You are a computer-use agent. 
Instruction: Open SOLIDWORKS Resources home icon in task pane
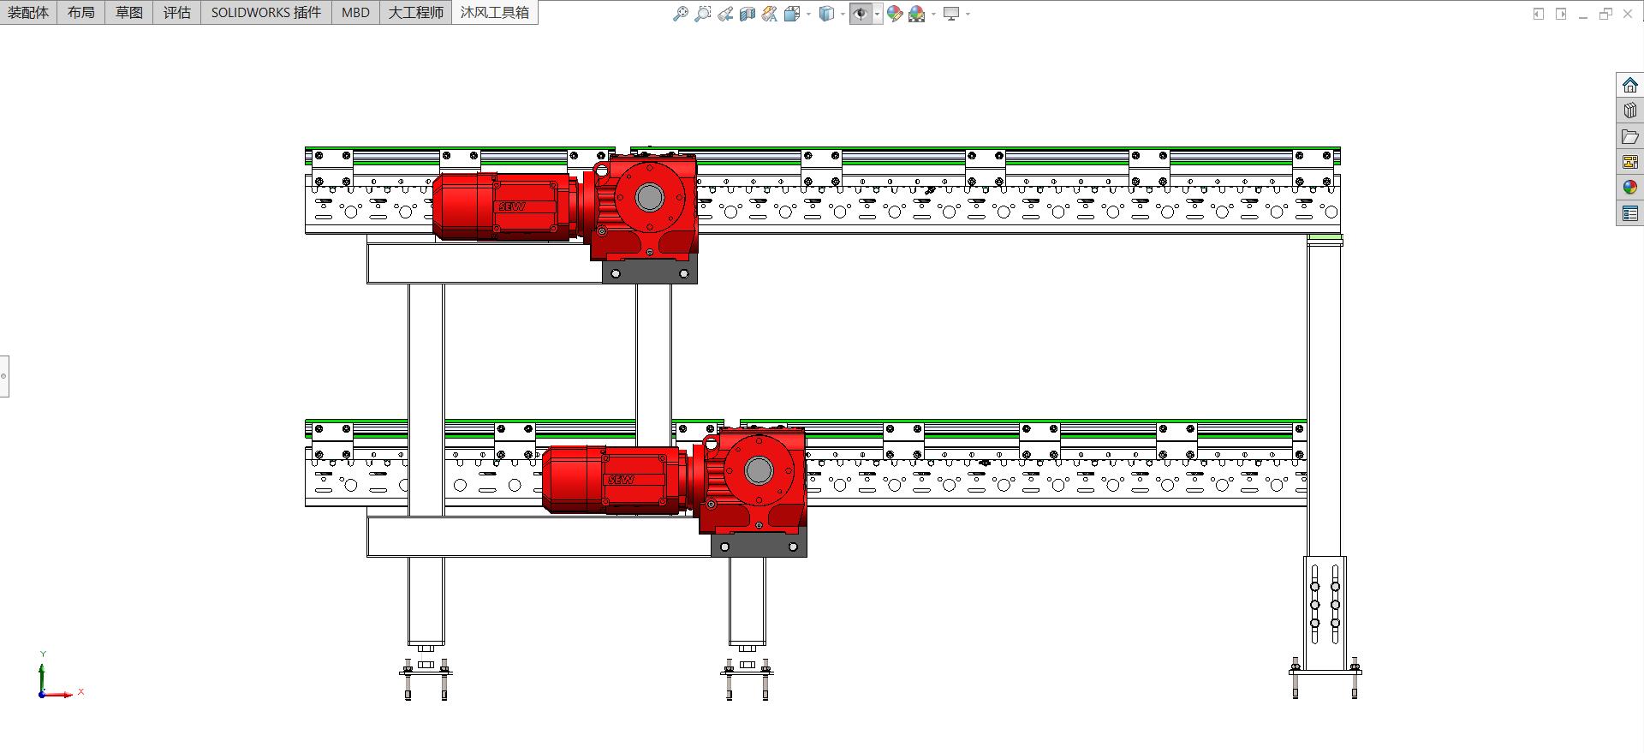1630,85
